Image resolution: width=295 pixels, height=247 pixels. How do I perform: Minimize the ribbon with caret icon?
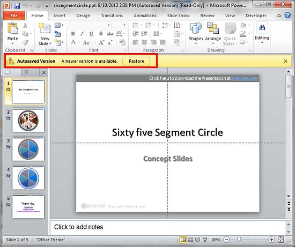point(279,16)
